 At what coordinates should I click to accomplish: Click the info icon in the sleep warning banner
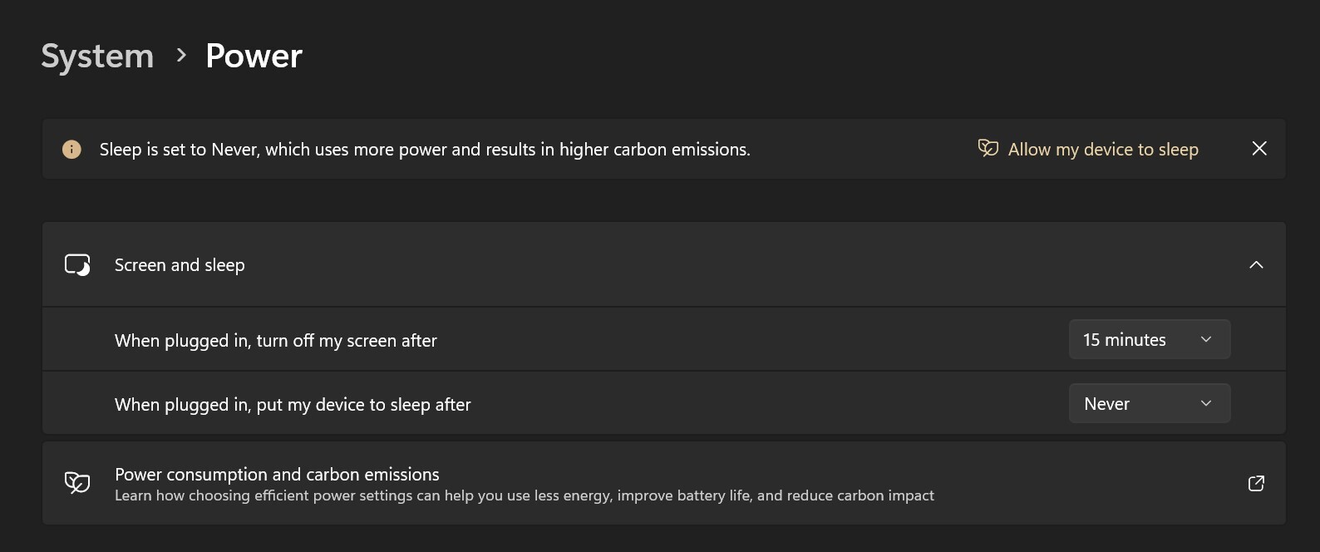71,150
